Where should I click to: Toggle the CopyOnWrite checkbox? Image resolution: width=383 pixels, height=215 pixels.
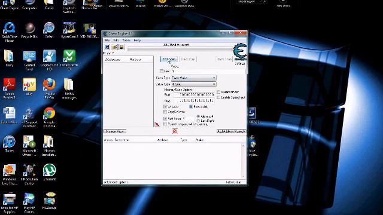pyautogui.click(x=165, y=112)
